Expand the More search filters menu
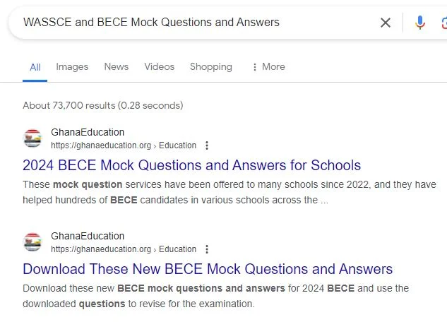This screenshot has width=447, height=322. (268, 66)
